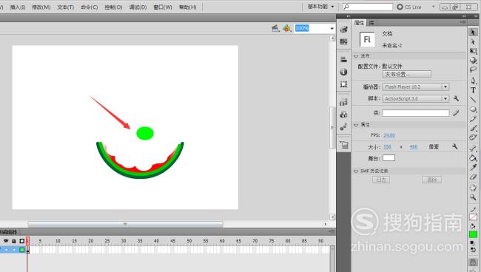Activate the Zoom magnifier tool
The image size is (481, 272).
[x=473, y=197]
